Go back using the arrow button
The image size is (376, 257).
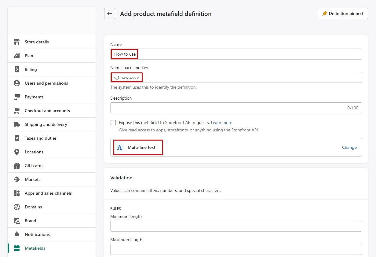[110, 13]
